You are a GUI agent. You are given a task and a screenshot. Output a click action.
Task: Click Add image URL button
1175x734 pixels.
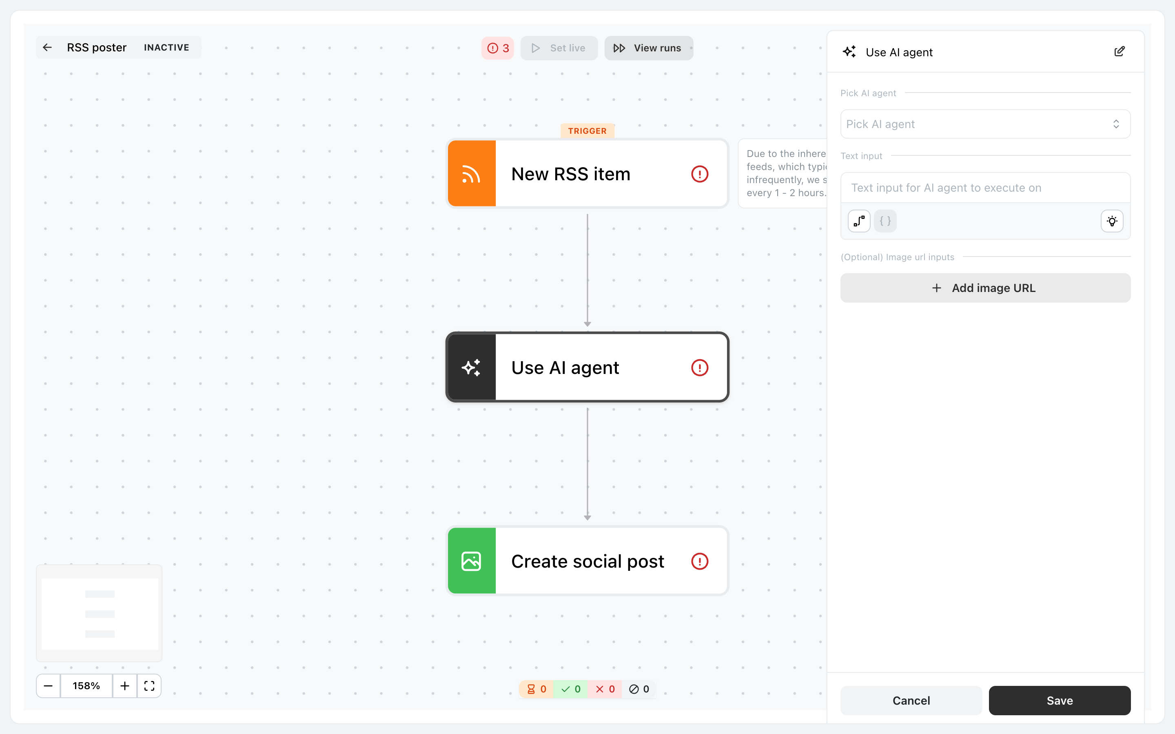985,288
